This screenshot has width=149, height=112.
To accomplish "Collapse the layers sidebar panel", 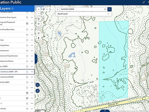I will [x=36, y=59].
